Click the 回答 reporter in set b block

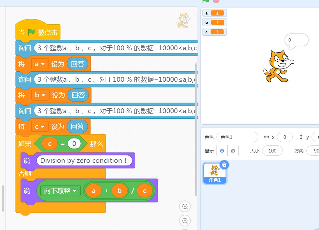click(78, 95)
